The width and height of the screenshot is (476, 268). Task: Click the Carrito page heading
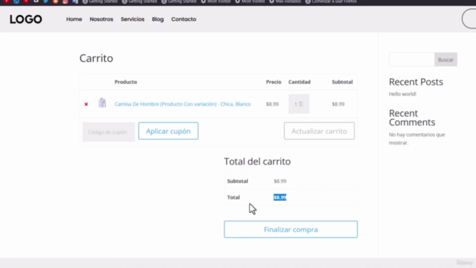(96, 58)
